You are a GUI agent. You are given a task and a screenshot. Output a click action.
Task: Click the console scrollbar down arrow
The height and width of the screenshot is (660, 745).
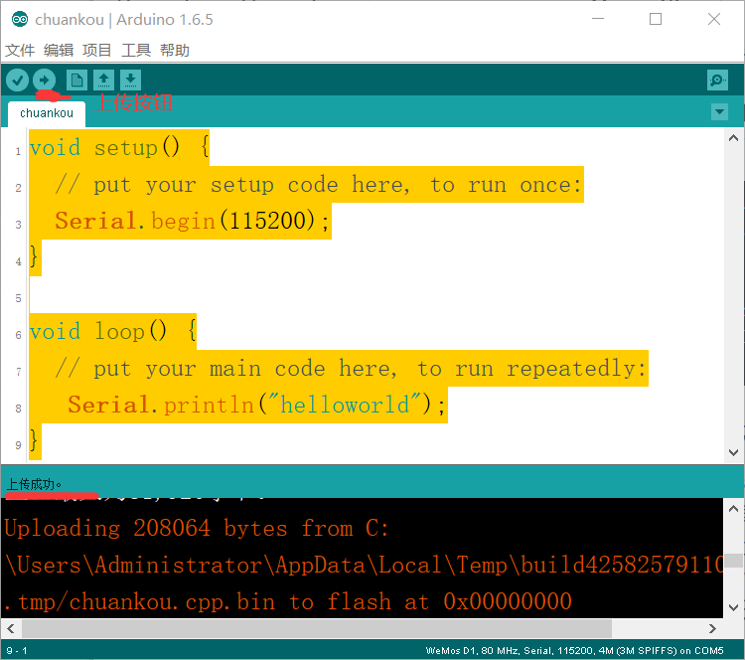(x=734, y=607)
